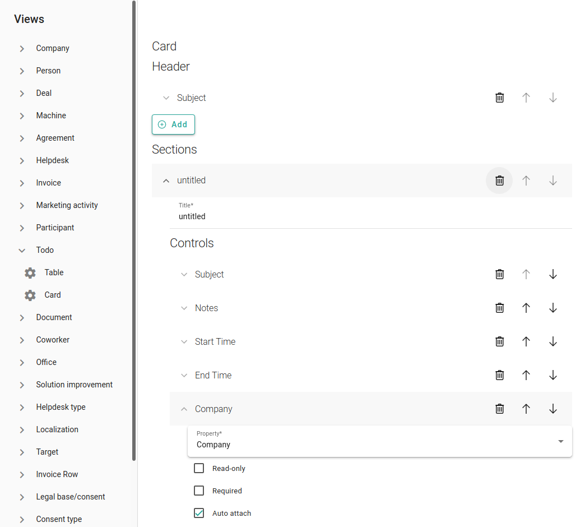This screenshot has width=585, height=527.
Task: Click the gear icon beside Table
Action: point(30,272)
